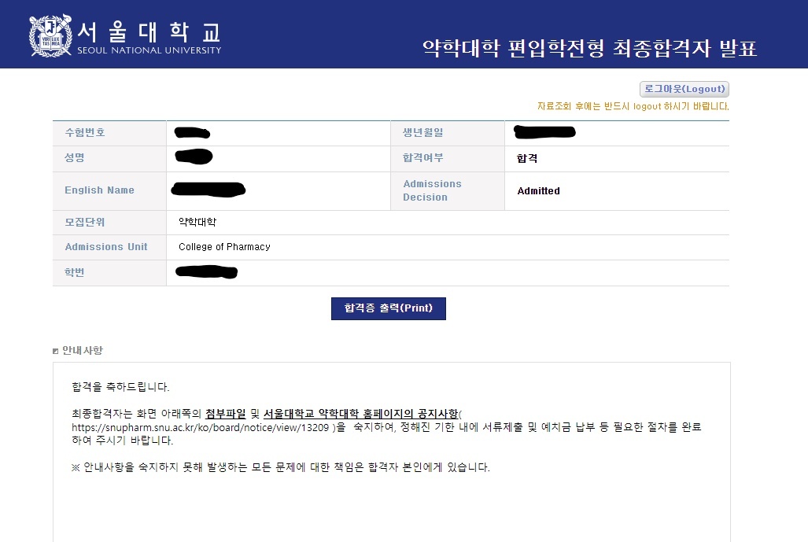Click the 안내사항 section bullet icon
This screenshot has width=808, height=542.
coord(56,351)
